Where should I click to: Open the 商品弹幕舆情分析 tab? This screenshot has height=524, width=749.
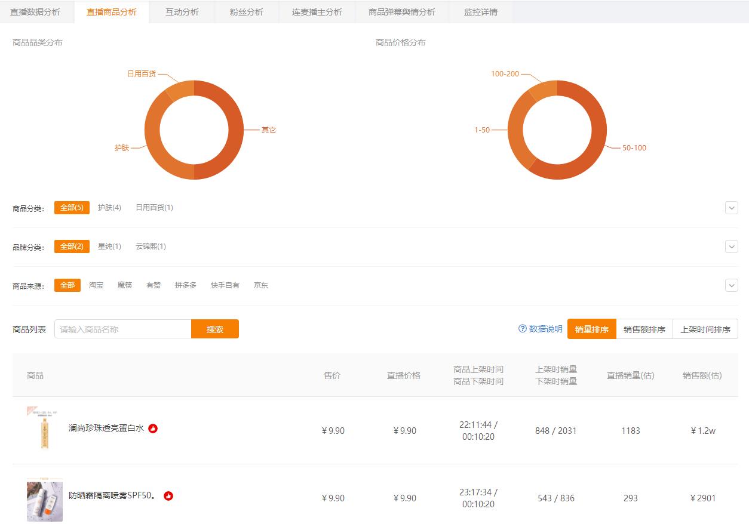(x=400, y=11)
